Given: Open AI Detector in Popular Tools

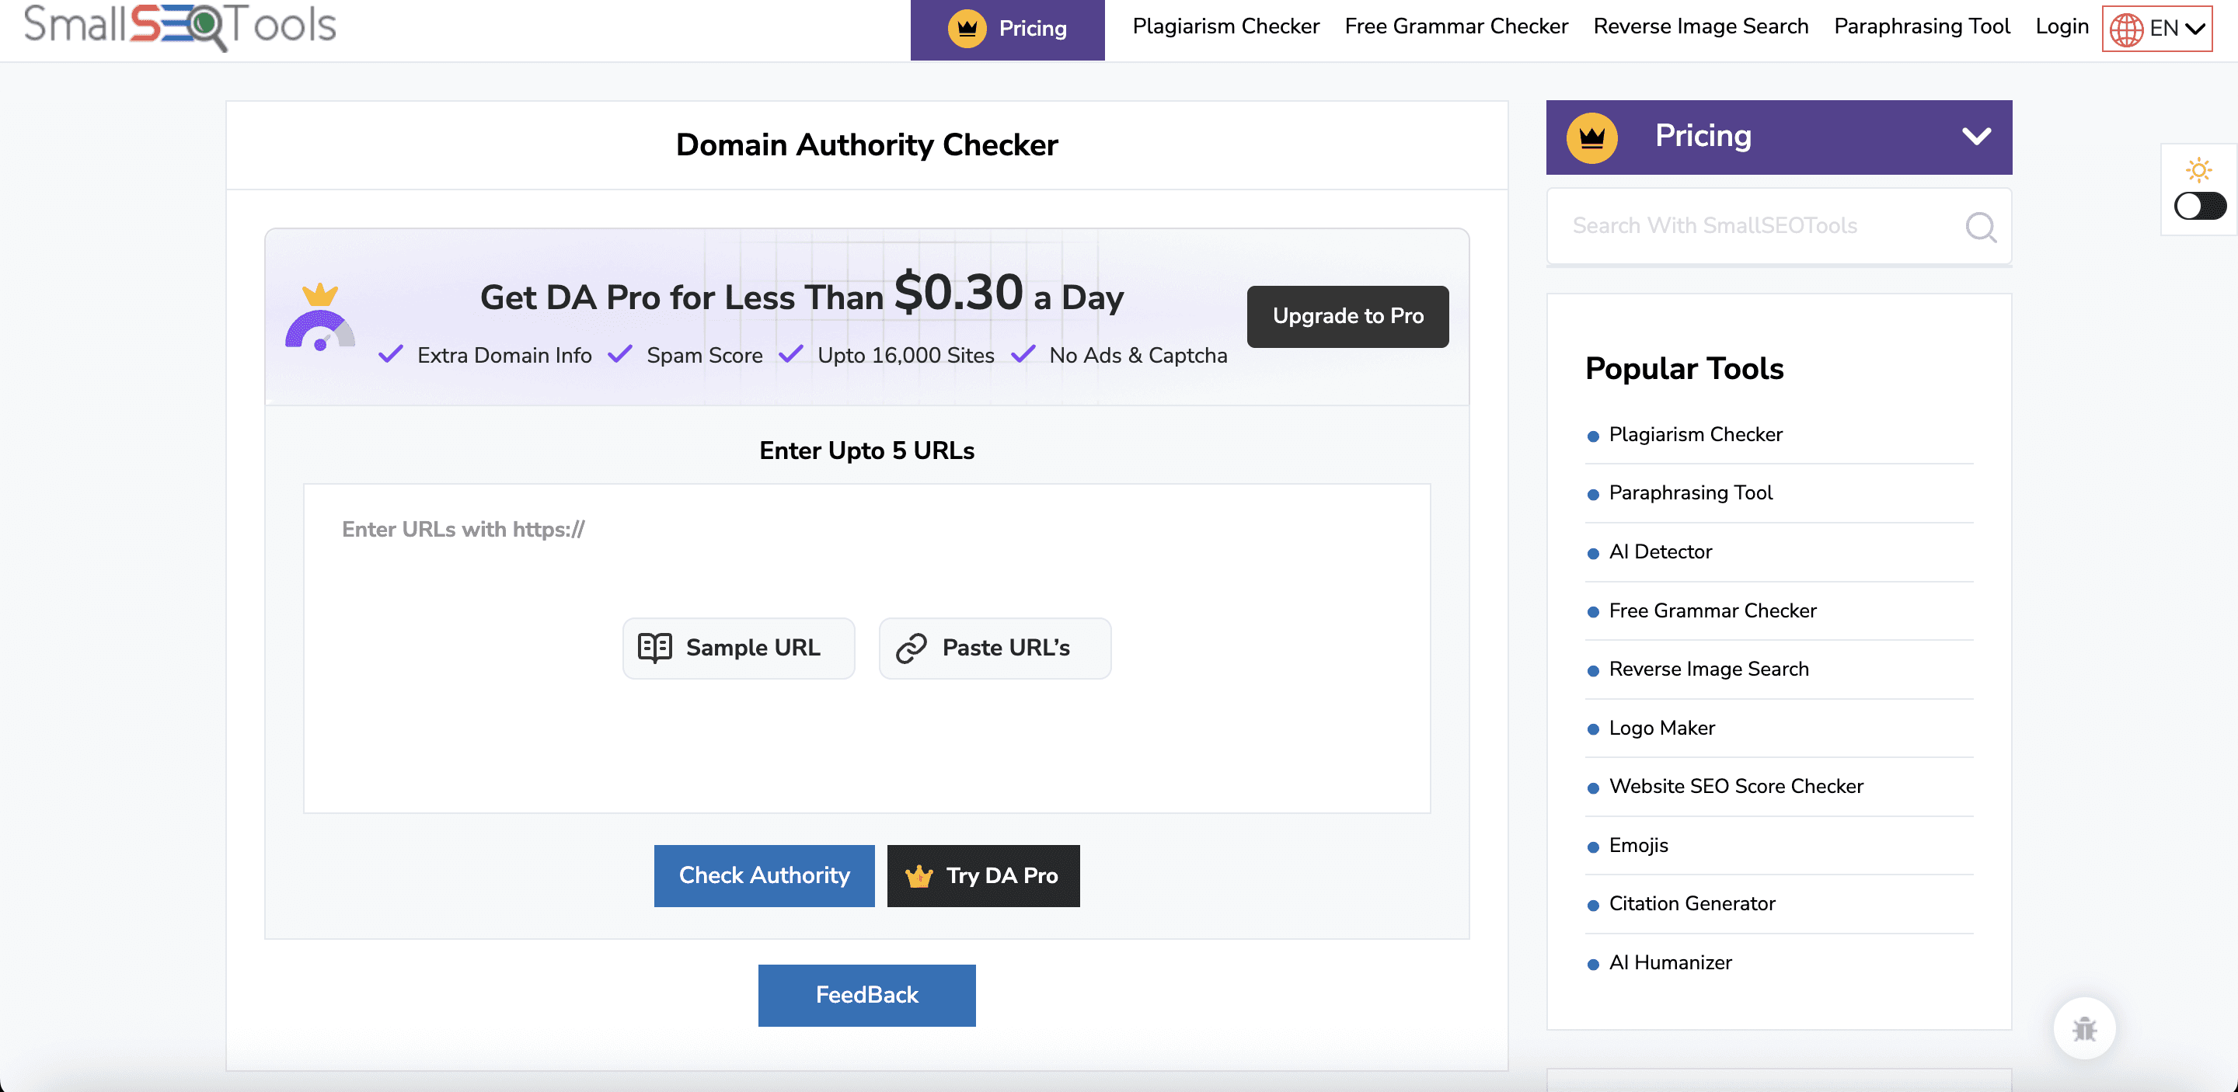Looking at the screenshot, I should pyautogui.click(x=1659, y=551).
